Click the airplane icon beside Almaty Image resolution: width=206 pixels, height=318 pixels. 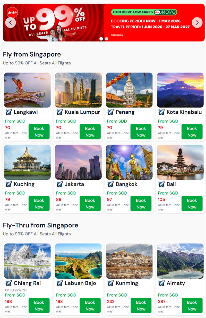pos(161,283)
